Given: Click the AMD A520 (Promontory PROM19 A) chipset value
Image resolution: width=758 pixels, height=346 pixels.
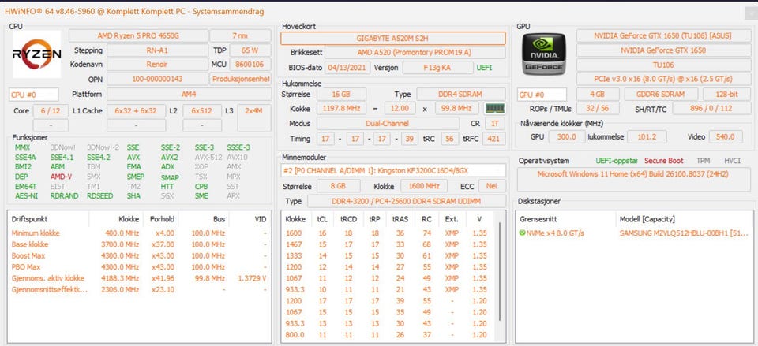Looking at the screenshot, I should [x=415, y=53].
